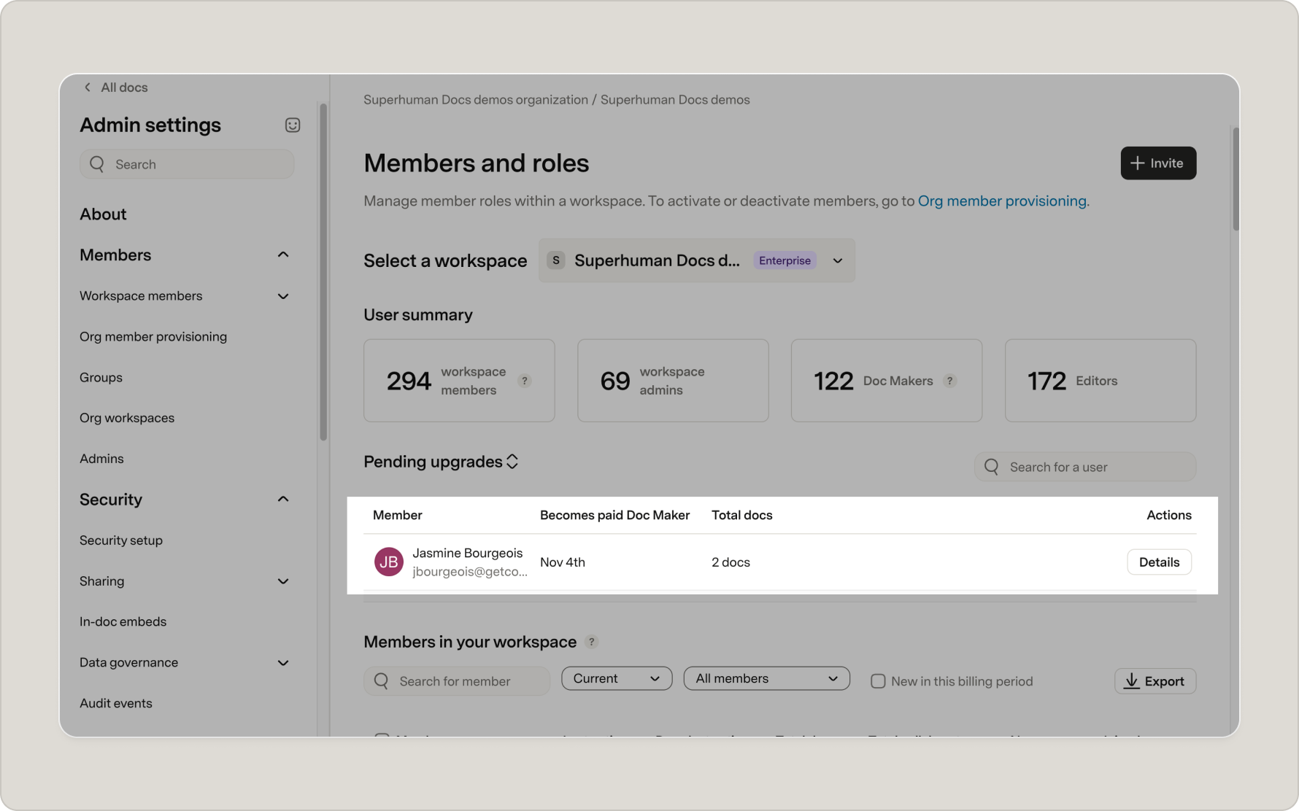Click the magnifier icon in Search for member
The image size is (1299, 811).
[381, 681]
